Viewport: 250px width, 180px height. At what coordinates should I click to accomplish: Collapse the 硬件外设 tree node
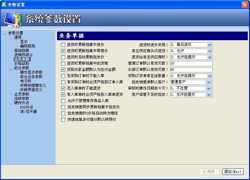(11, 103)
